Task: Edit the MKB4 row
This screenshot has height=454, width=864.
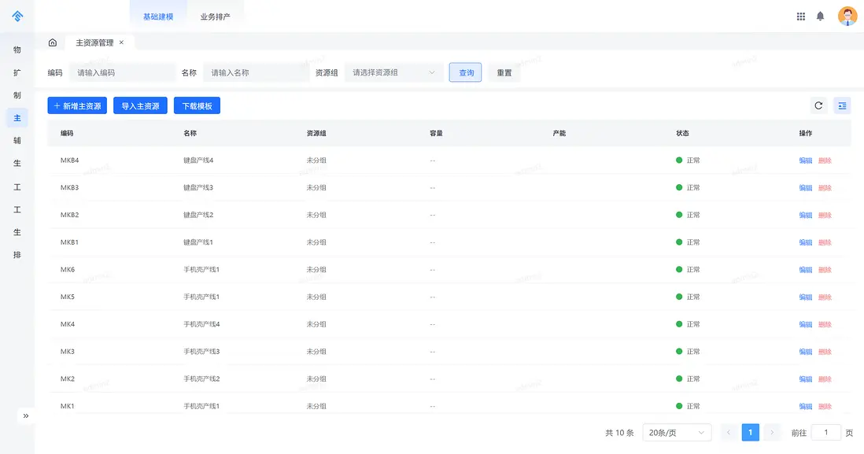Action: pos(806,161)
